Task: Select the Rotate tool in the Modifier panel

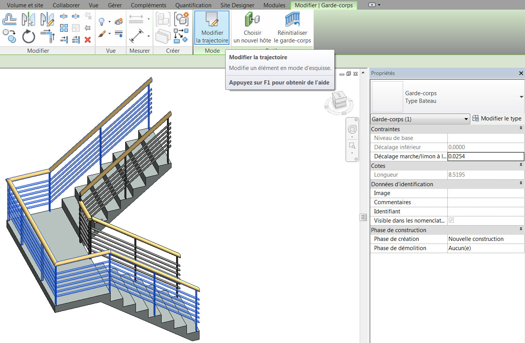Action: (x=28, y=36)
